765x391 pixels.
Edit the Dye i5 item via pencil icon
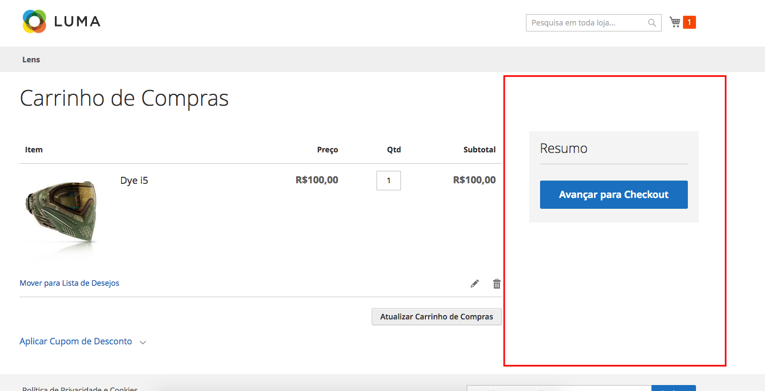[x=475, y=284]
